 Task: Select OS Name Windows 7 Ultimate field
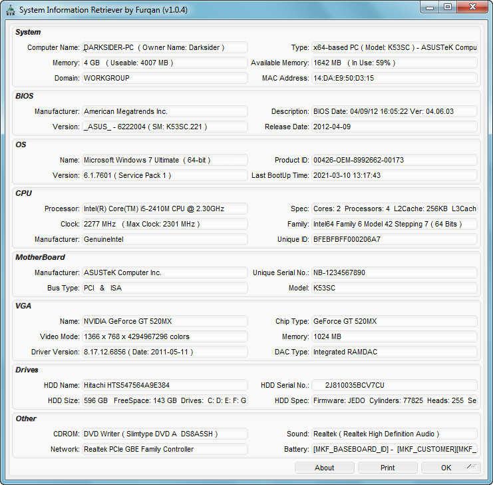coord(165,160)
